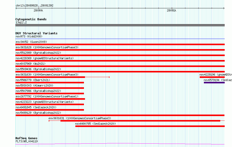Image resolution: width=232 pixels, height=147 pixels.
Task: Click the red bar under nsv5586779
Action: tap(50, 83)
